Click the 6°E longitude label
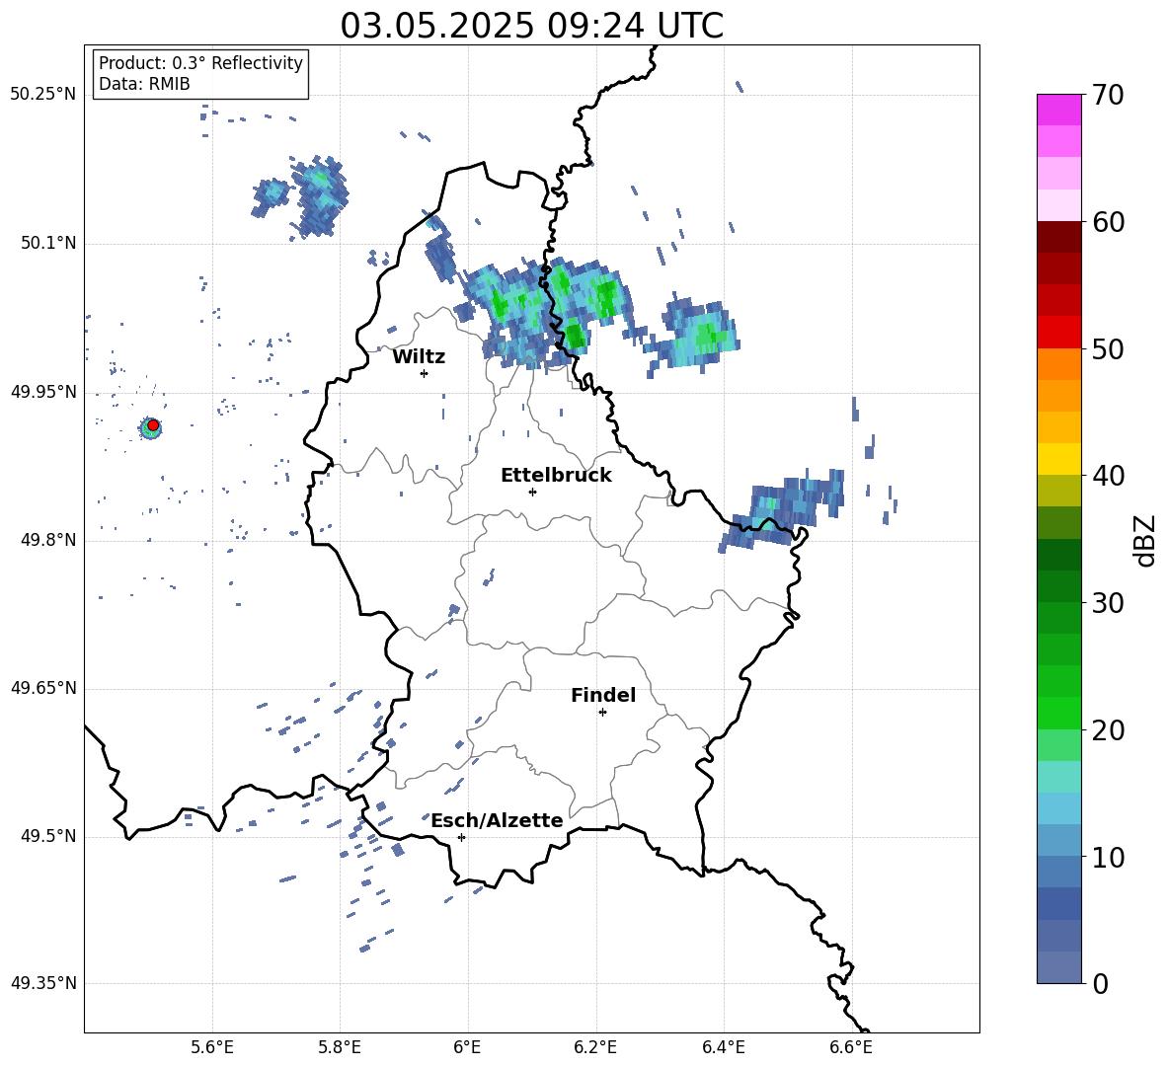 pyautogui.click(x=467, y=1047)
